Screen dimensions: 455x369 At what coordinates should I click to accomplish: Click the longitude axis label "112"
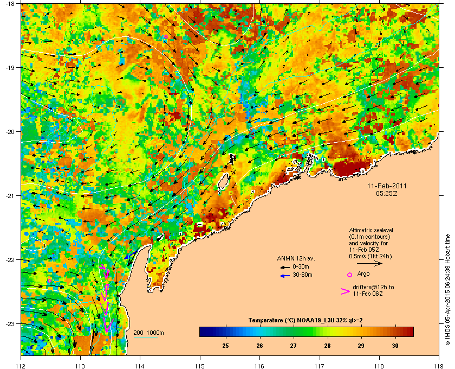click(x=21, y=366)
